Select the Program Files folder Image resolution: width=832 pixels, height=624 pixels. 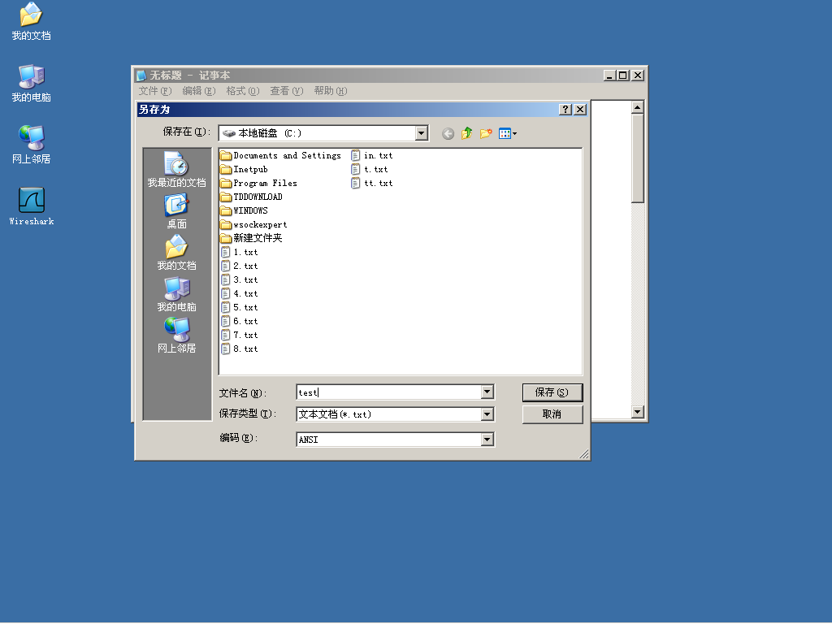pos(259,183)
